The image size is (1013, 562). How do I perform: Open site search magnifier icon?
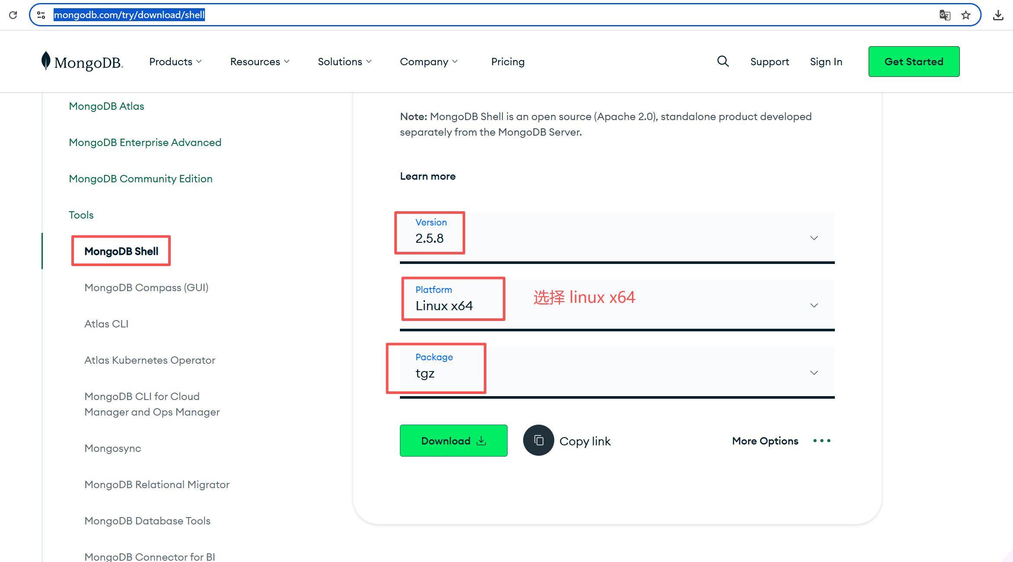[723, 61]
